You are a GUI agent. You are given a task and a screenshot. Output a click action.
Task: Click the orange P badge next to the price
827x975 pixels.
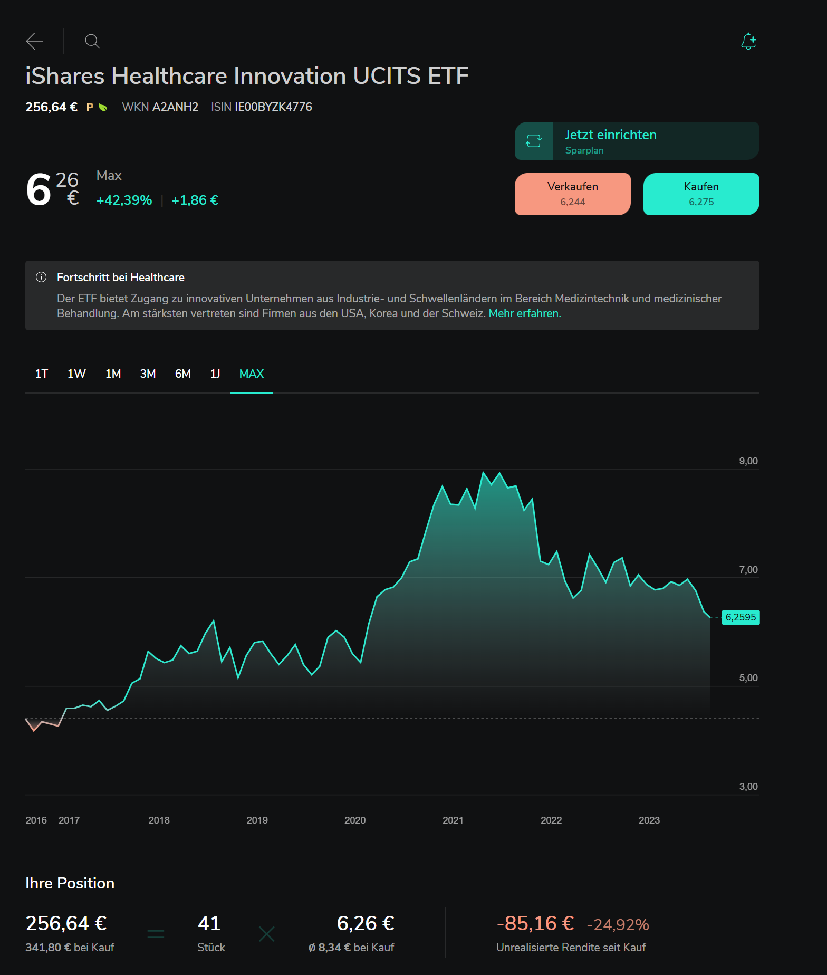point(90,107)
